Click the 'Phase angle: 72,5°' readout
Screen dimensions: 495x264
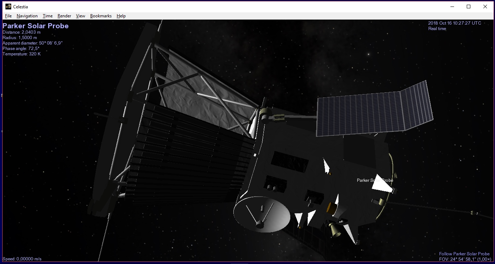click(x=21, y=49)
